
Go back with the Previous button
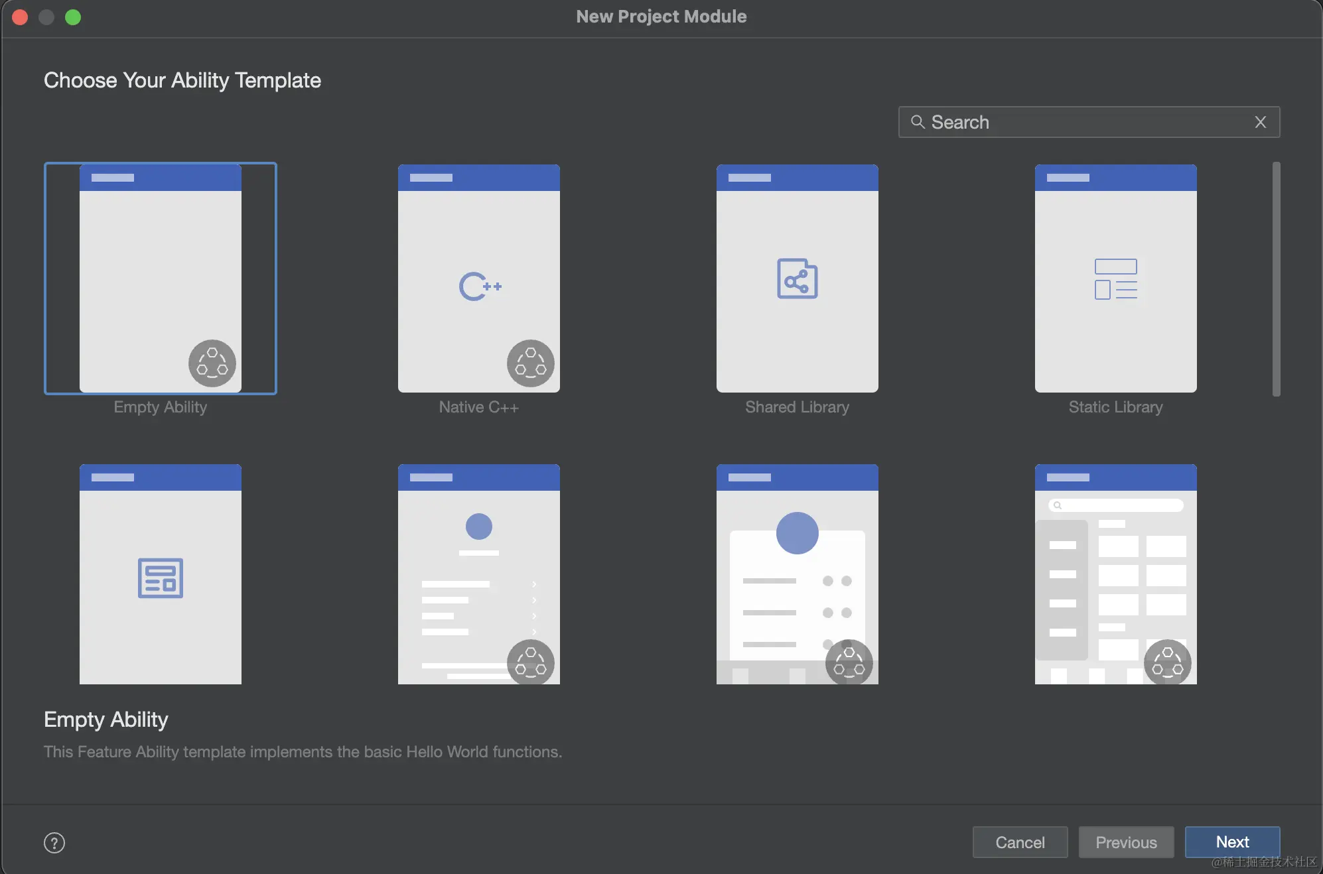(x=1126, y=842)
